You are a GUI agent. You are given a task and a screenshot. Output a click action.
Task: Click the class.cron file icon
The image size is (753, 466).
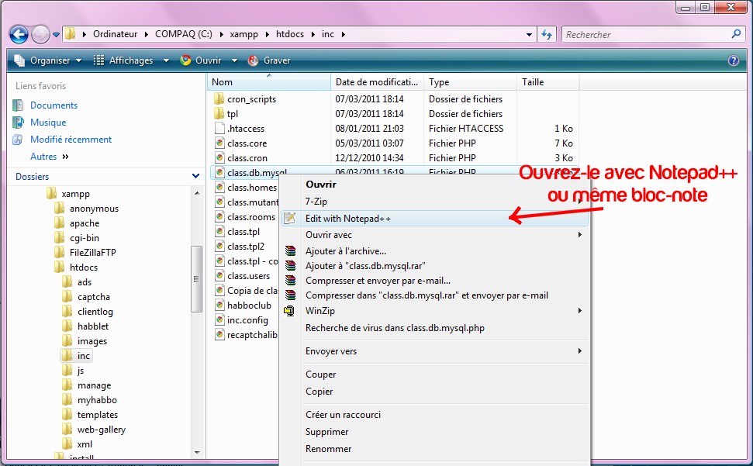(x=219, y=158)
